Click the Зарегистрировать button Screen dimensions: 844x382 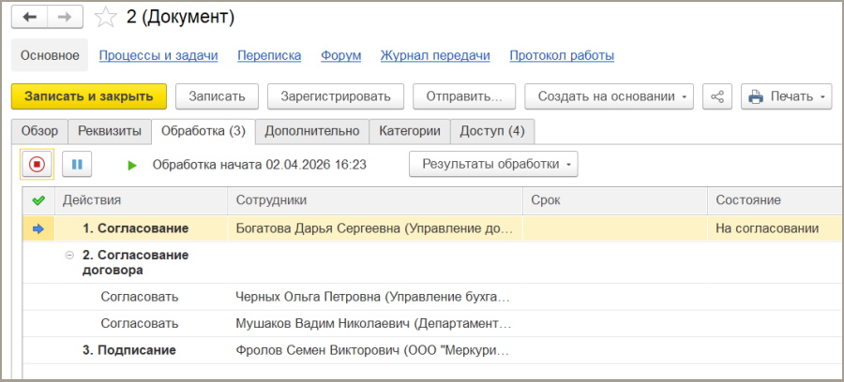click(x=336, y=96)
